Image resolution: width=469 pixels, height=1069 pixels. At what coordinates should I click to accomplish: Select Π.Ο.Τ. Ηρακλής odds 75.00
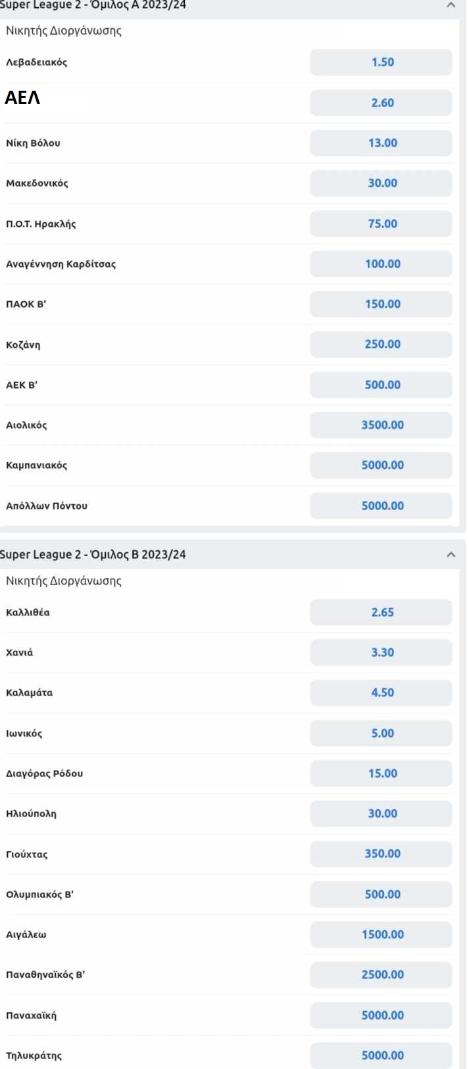click(x=382, y=224)
